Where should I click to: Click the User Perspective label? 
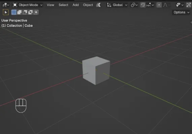14,20
